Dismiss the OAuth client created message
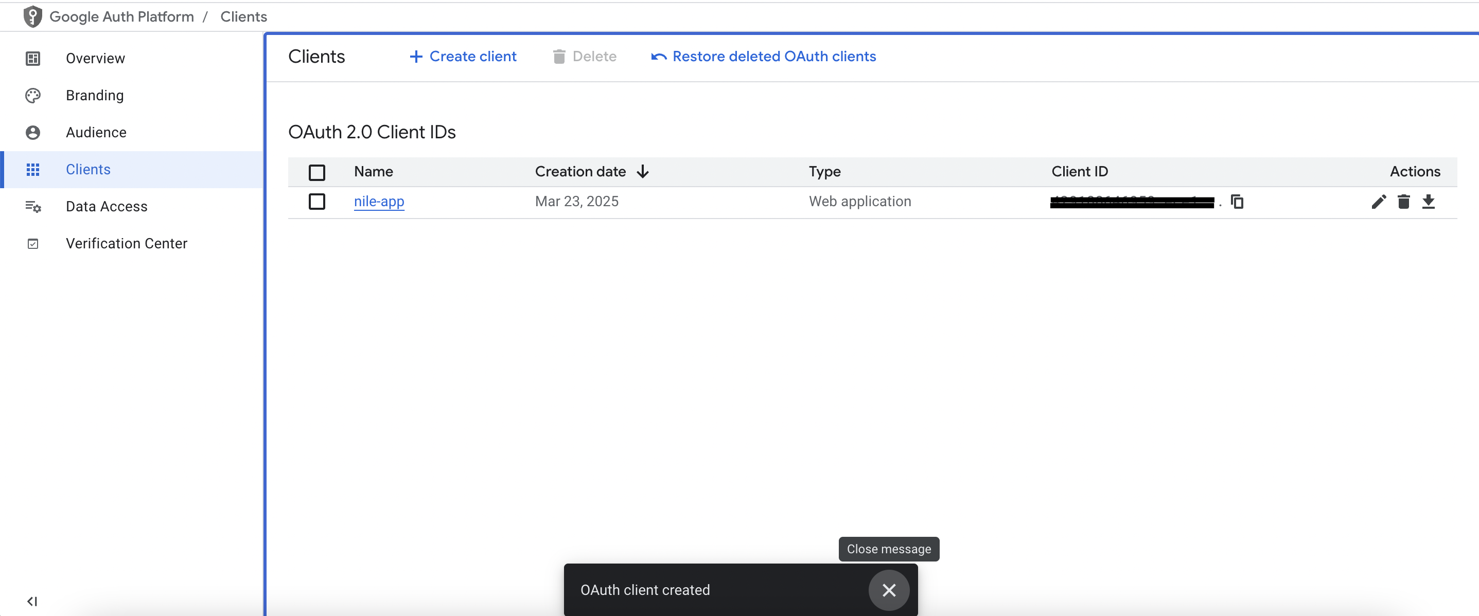1479x616 pixels. (888, 590)
